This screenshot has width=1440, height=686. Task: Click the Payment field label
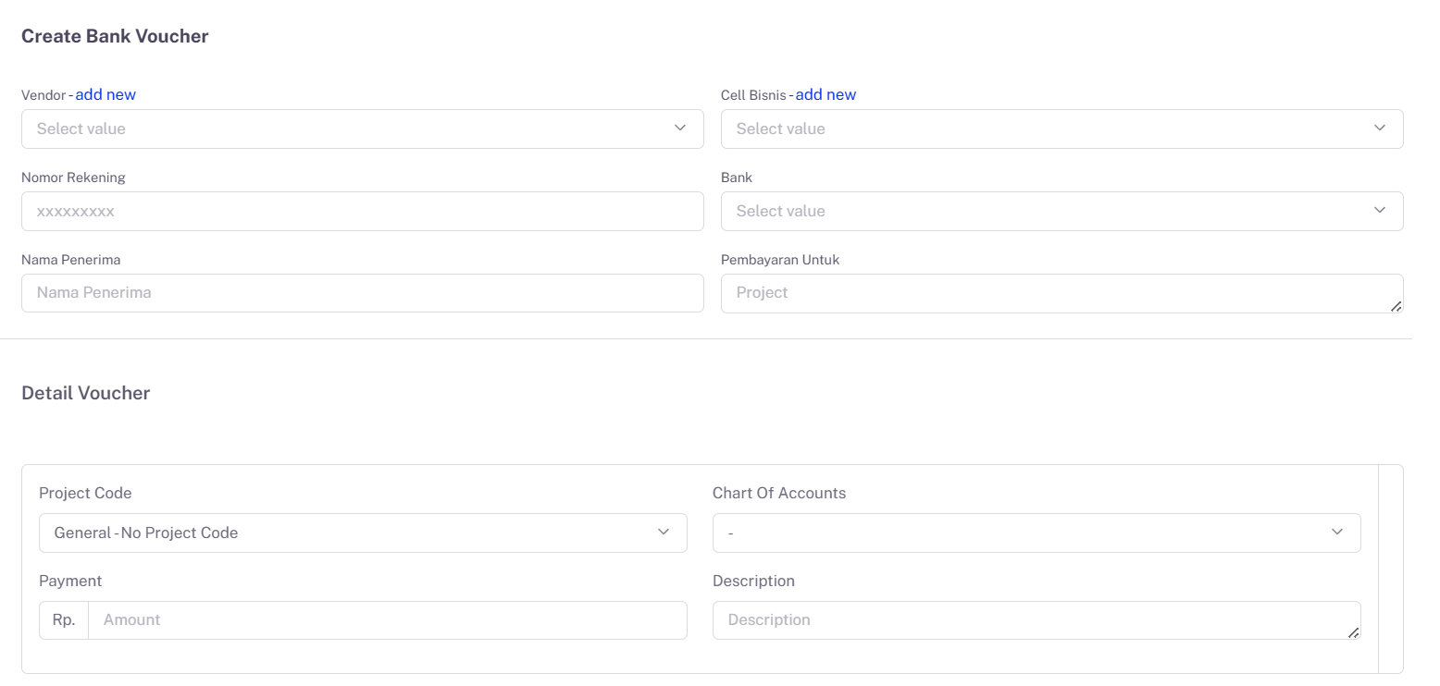click(x=70, y=581)
